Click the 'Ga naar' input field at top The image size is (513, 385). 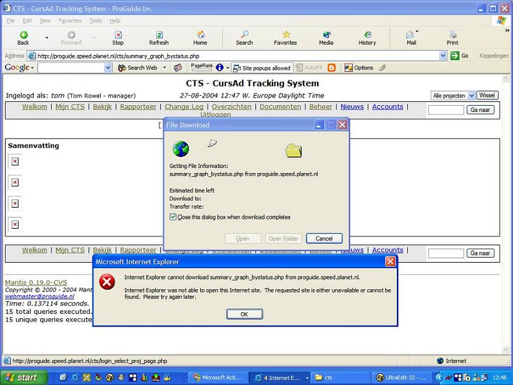point(446,110)
